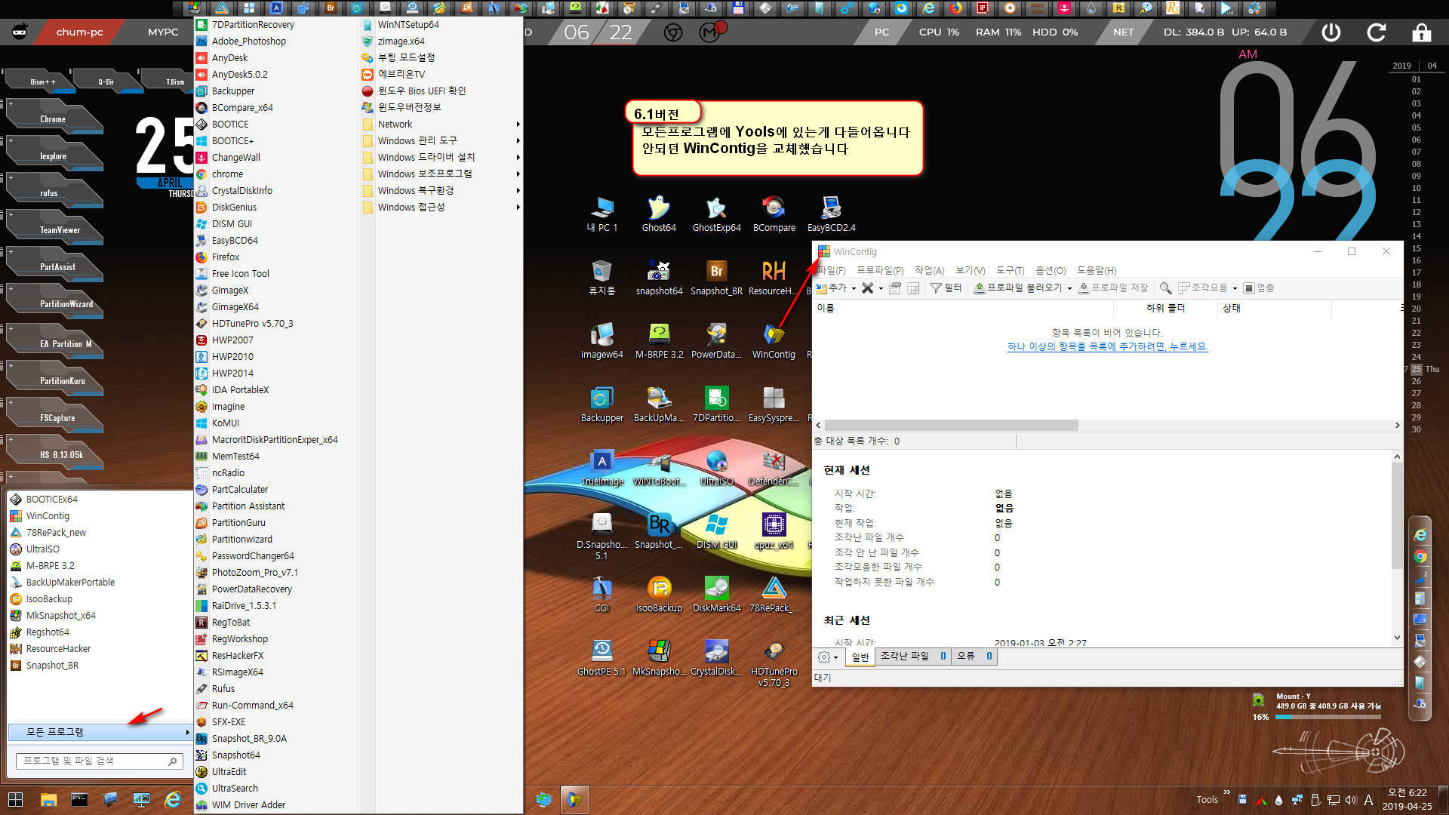Image resolution: width=1449 pixels, height=815 pixels.
Task: Open WinContig 옵션(O) menu
Action: [1051, 270]
